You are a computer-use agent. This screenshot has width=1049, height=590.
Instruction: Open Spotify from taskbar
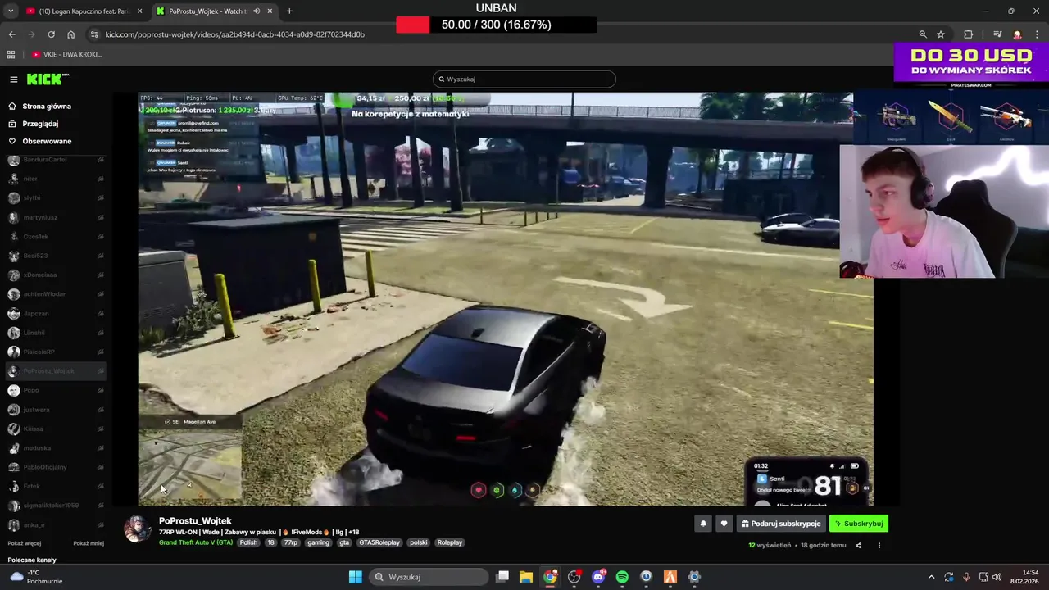[x=622, y=577]
